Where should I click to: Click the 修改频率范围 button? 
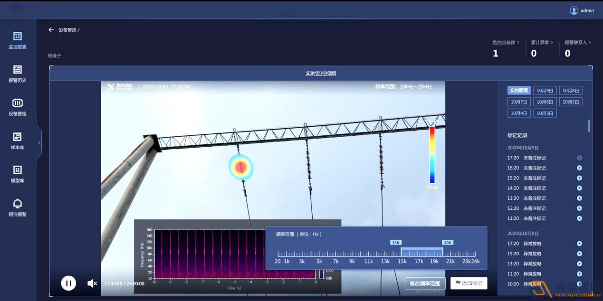tap(425, 283)
